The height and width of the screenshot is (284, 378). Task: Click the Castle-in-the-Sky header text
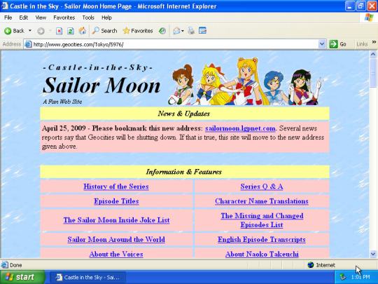coord(98,67)
